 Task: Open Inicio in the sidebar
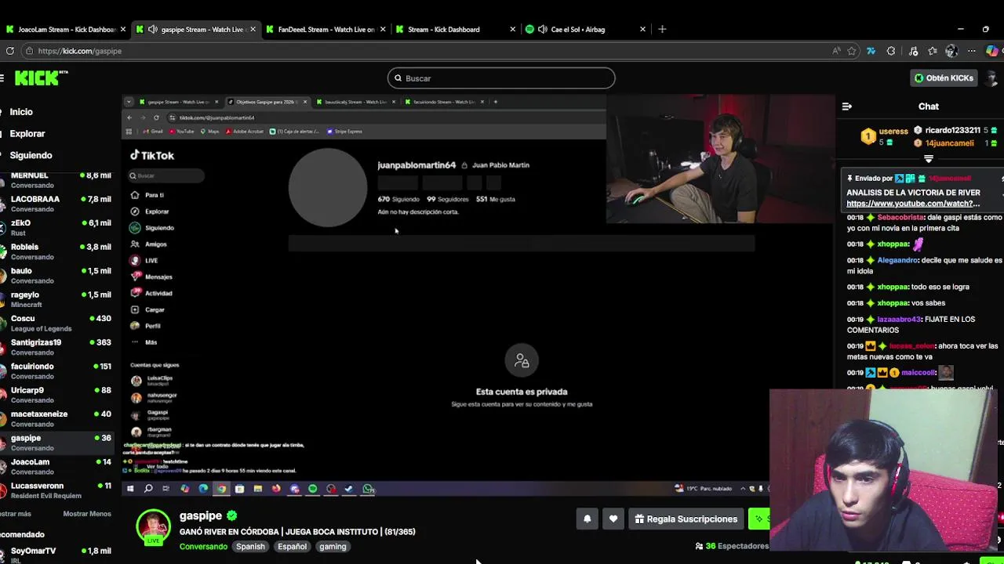pos(21,112)
